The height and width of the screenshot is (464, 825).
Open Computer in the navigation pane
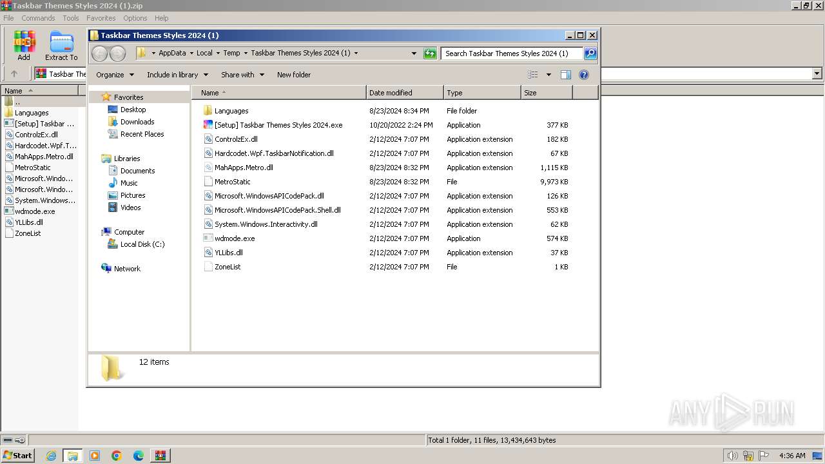tap(129, 232)
